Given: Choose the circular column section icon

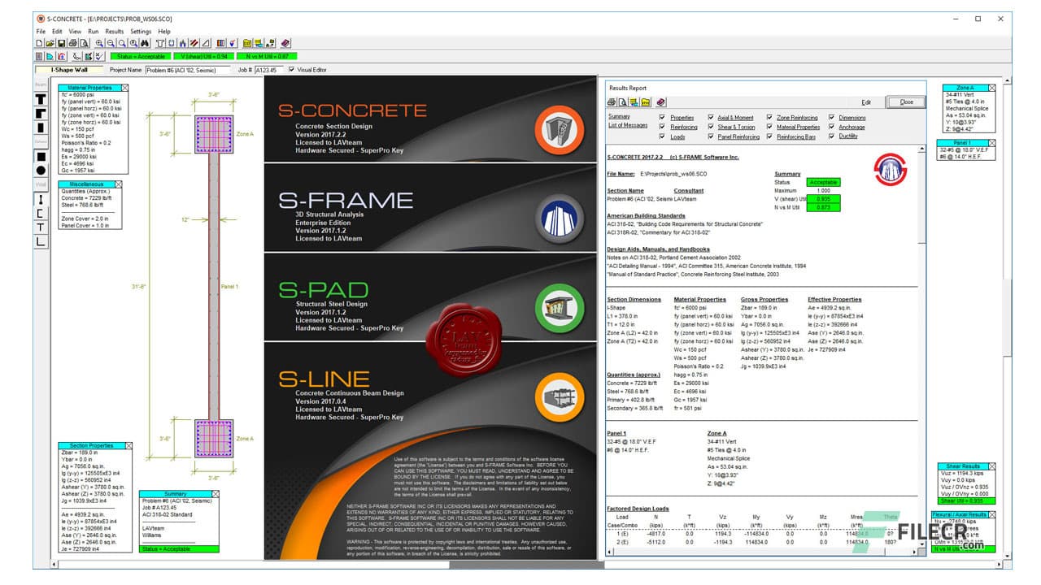Looking at the screenshot, I should click(41, 171).
